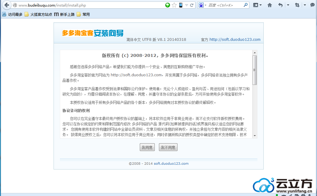The width and height of the screenshot is (317, 196).
Task: Click the license agreement scrollbar thumb
Action: 255,70
